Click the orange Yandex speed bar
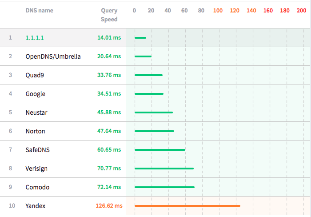 point(187,206)
